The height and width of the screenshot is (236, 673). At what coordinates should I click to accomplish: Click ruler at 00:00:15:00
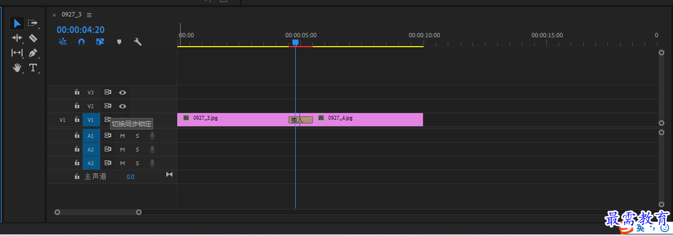coord(547,35)
